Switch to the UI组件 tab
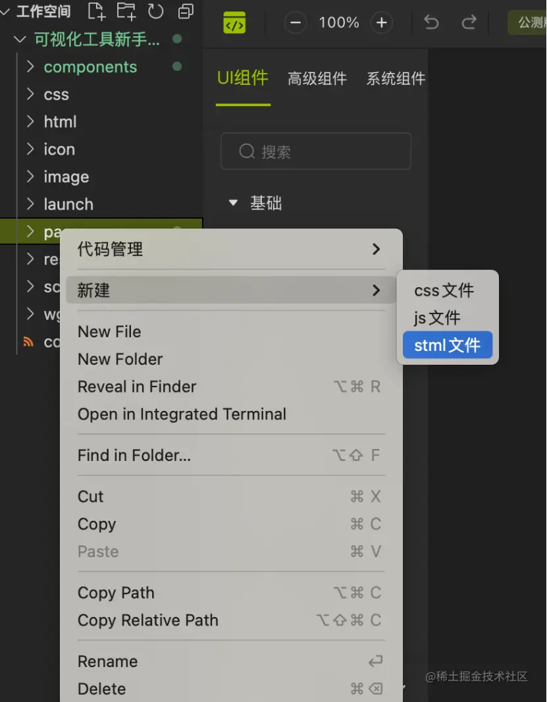The width and height of the screenshot is (547, 702). tap(243, 78)
